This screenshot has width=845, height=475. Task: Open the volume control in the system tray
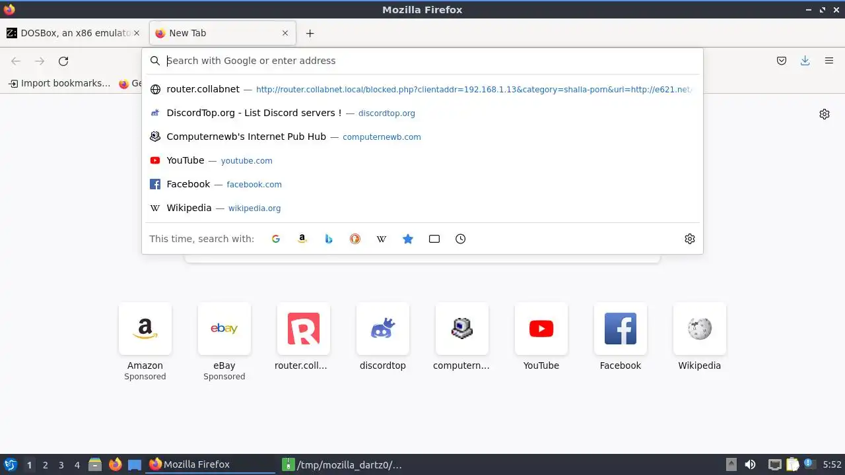tap(750, 464)
